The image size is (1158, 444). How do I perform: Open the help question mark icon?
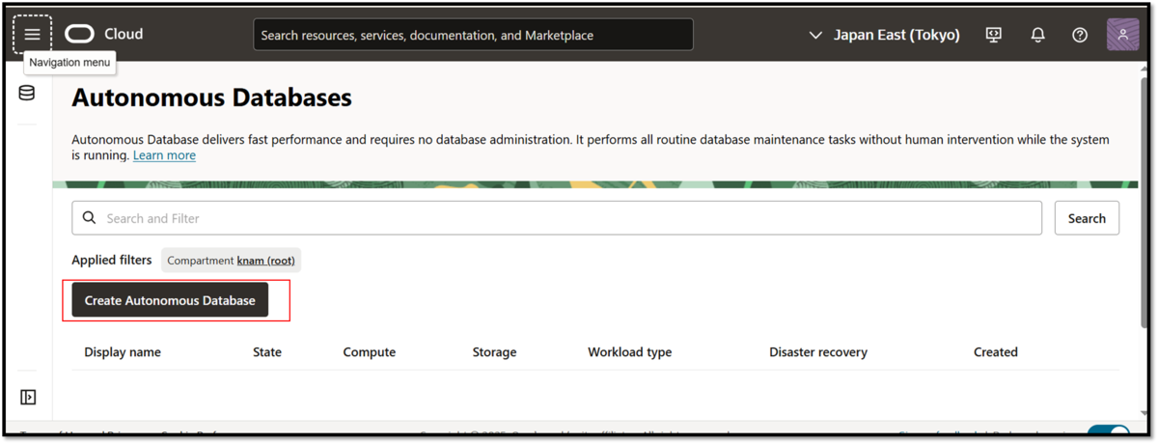click(1080, 35)
